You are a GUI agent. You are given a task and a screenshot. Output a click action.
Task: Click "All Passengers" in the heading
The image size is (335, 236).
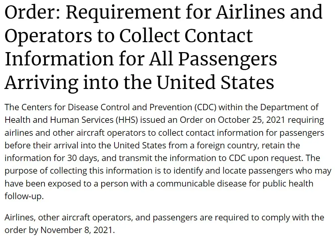[x=213, y=60]
